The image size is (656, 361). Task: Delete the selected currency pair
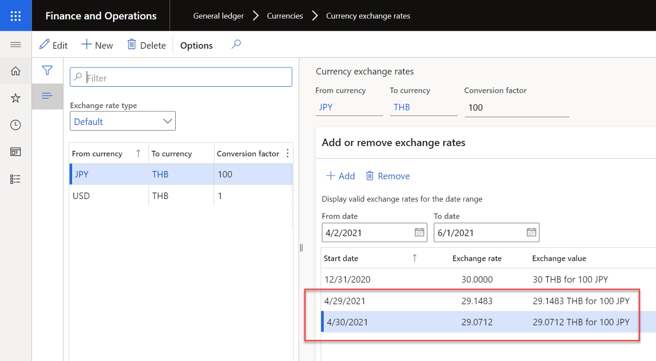pos(147,45)
